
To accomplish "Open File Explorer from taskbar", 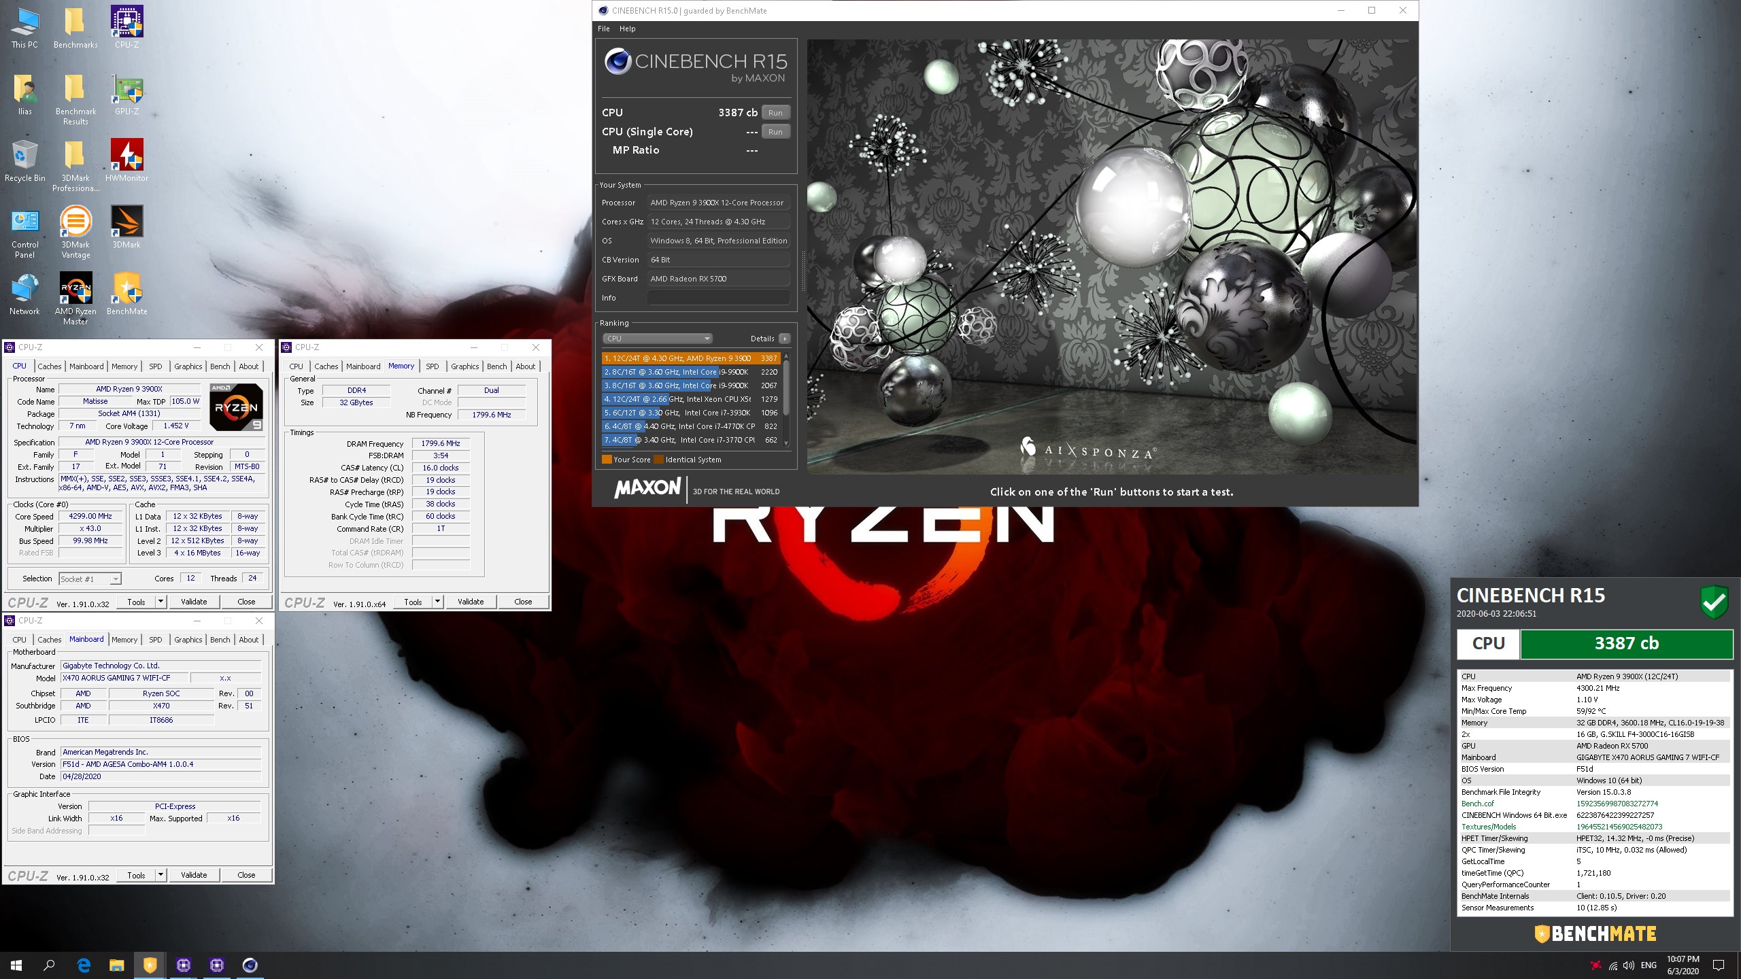I will tap(117, 965).
